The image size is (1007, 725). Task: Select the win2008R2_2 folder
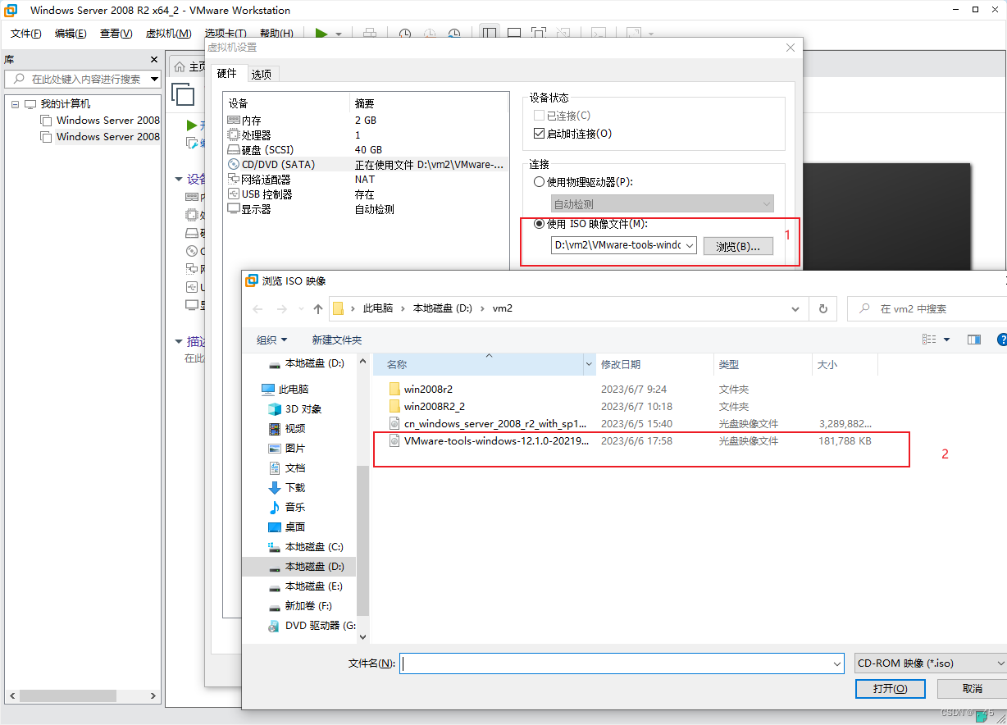tap(435, 406)
